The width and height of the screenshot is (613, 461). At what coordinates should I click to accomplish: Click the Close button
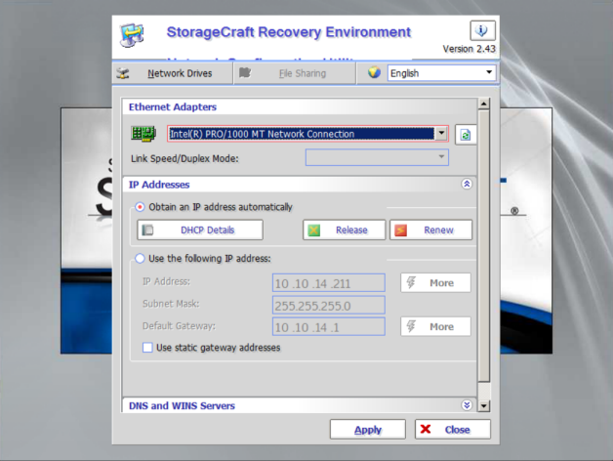point(453,430)
